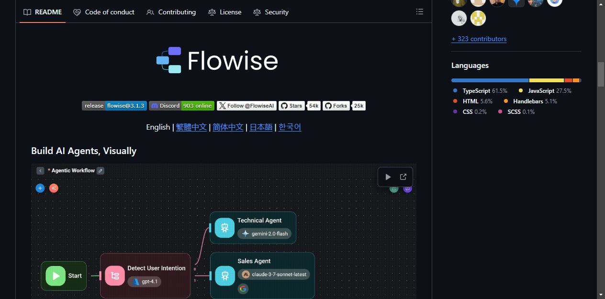Click the blue plus add-node button

[40, 188]
